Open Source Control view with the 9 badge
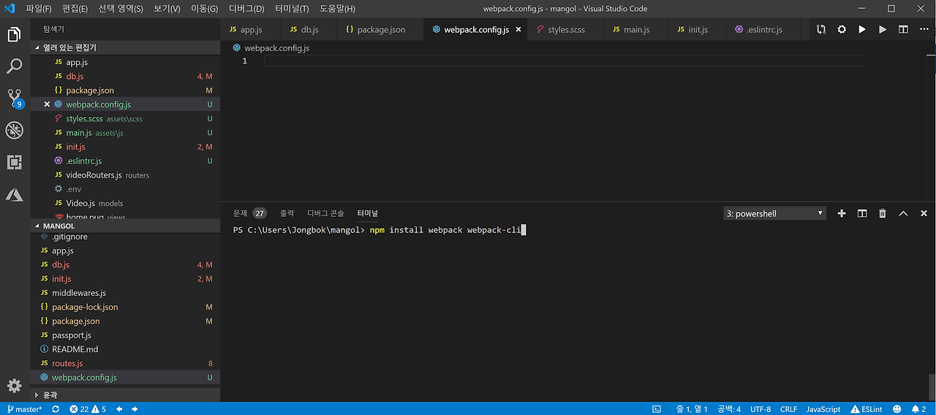 (15, 99)
